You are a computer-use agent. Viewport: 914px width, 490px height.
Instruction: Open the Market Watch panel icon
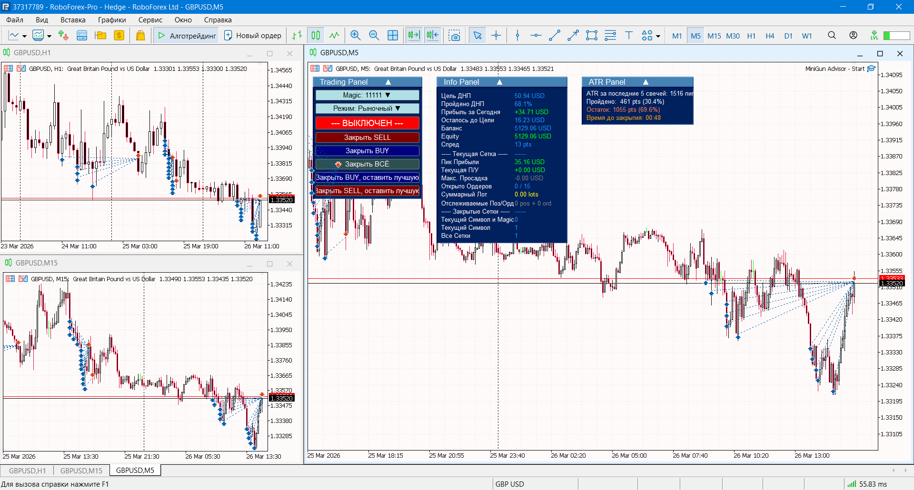pyautogui.click(x=82, y=36)
